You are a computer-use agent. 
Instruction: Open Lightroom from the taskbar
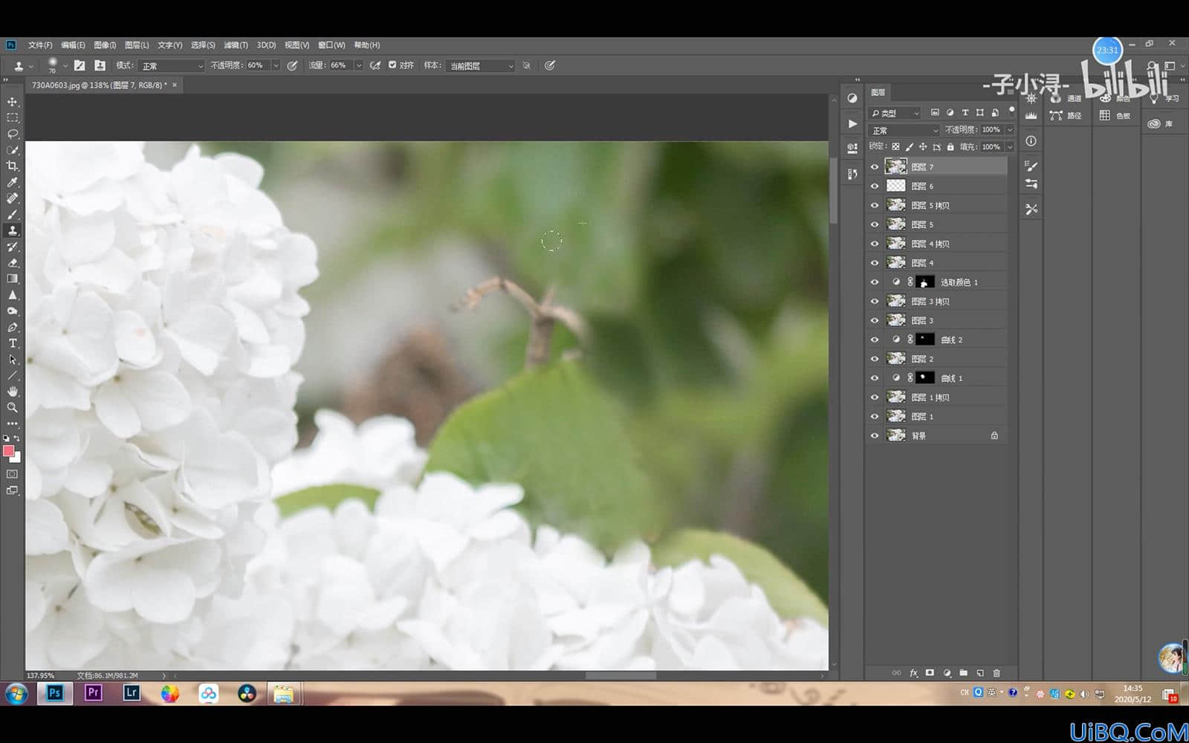(132, 693)
